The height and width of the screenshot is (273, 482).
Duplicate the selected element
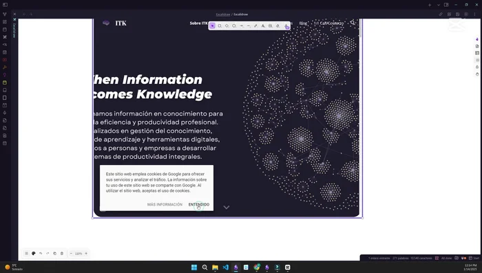tap(54, 253)
